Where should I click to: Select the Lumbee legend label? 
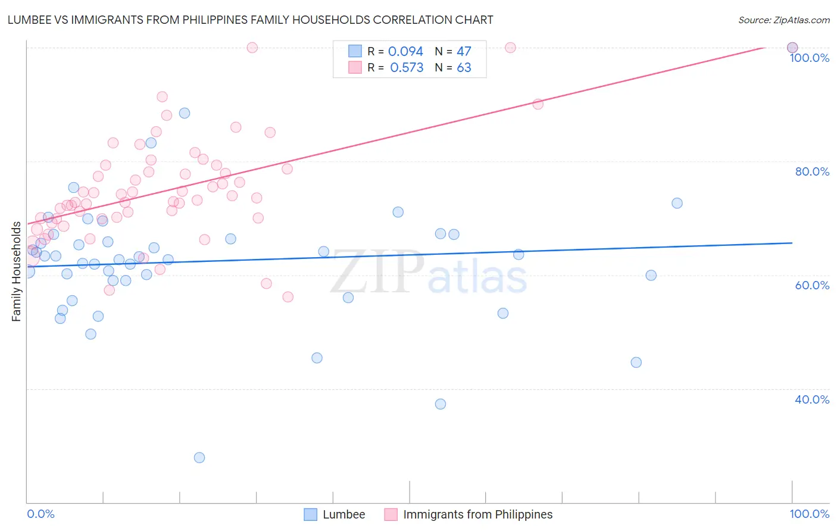343,514
